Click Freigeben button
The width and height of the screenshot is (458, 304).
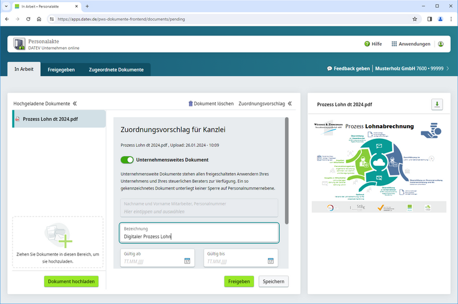239,282
